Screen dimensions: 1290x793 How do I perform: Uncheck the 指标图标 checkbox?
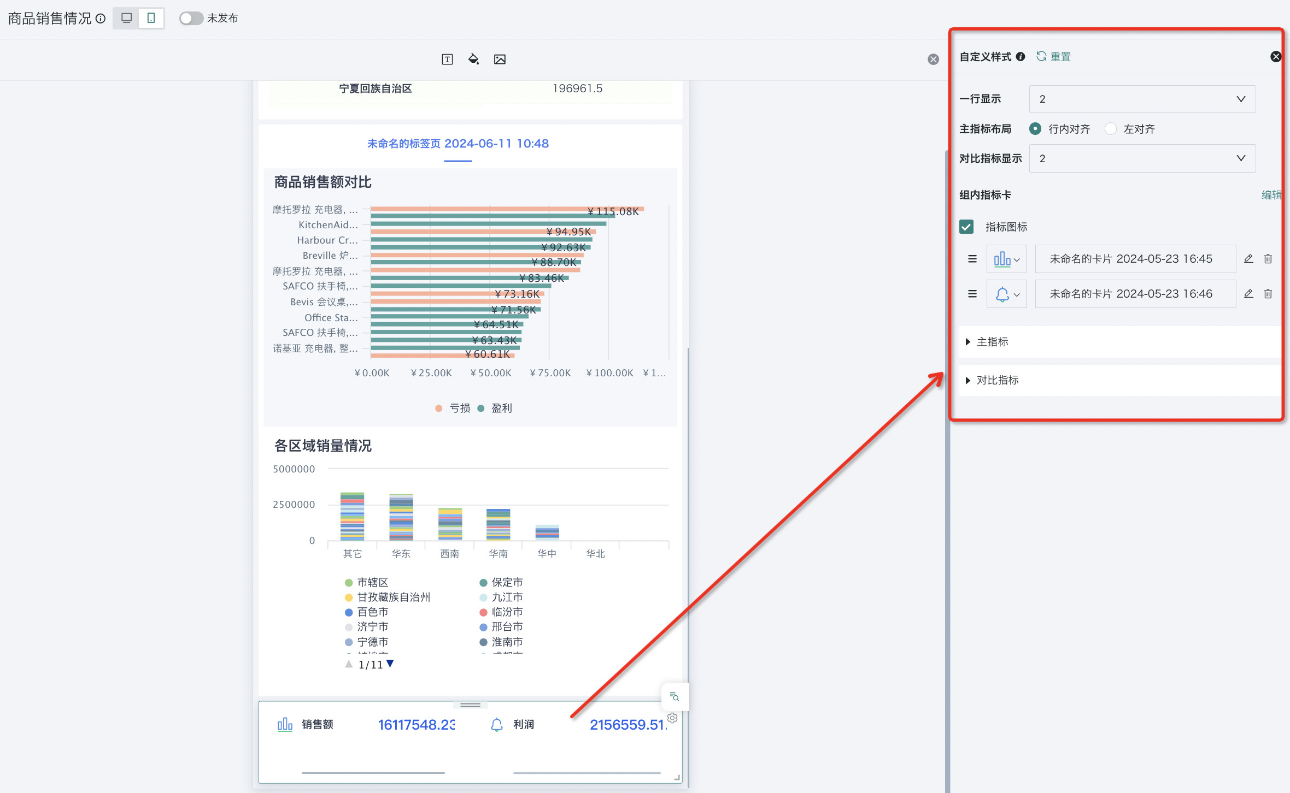966,227
